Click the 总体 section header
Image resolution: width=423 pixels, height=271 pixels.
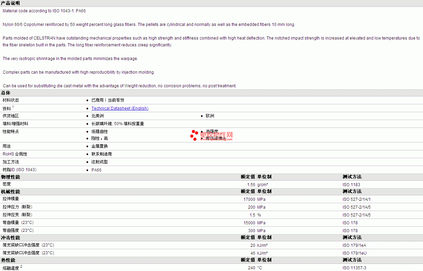pos(6,93)
